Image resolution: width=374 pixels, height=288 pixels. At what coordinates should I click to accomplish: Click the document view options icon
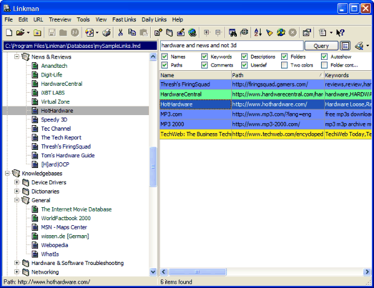(323, 32)
